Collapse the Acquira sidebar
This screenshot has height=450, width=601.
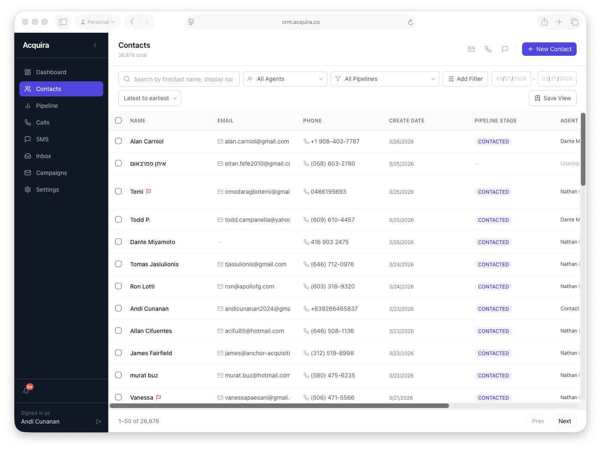[x=95, y=45]
